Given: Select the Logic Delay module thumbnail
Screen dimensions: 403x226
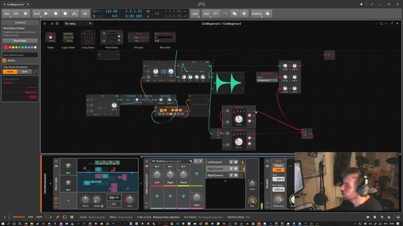Looking at the screenshot, I should [x=68, y=38].
